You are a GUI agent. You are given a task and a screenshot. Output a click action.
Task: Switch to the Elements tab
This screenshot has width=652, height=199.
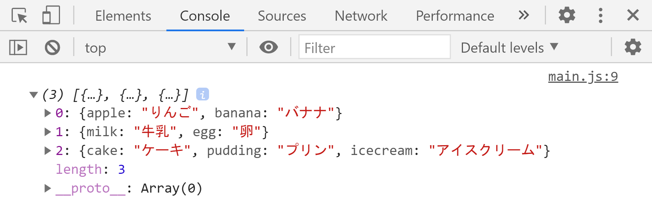(123, 16)
